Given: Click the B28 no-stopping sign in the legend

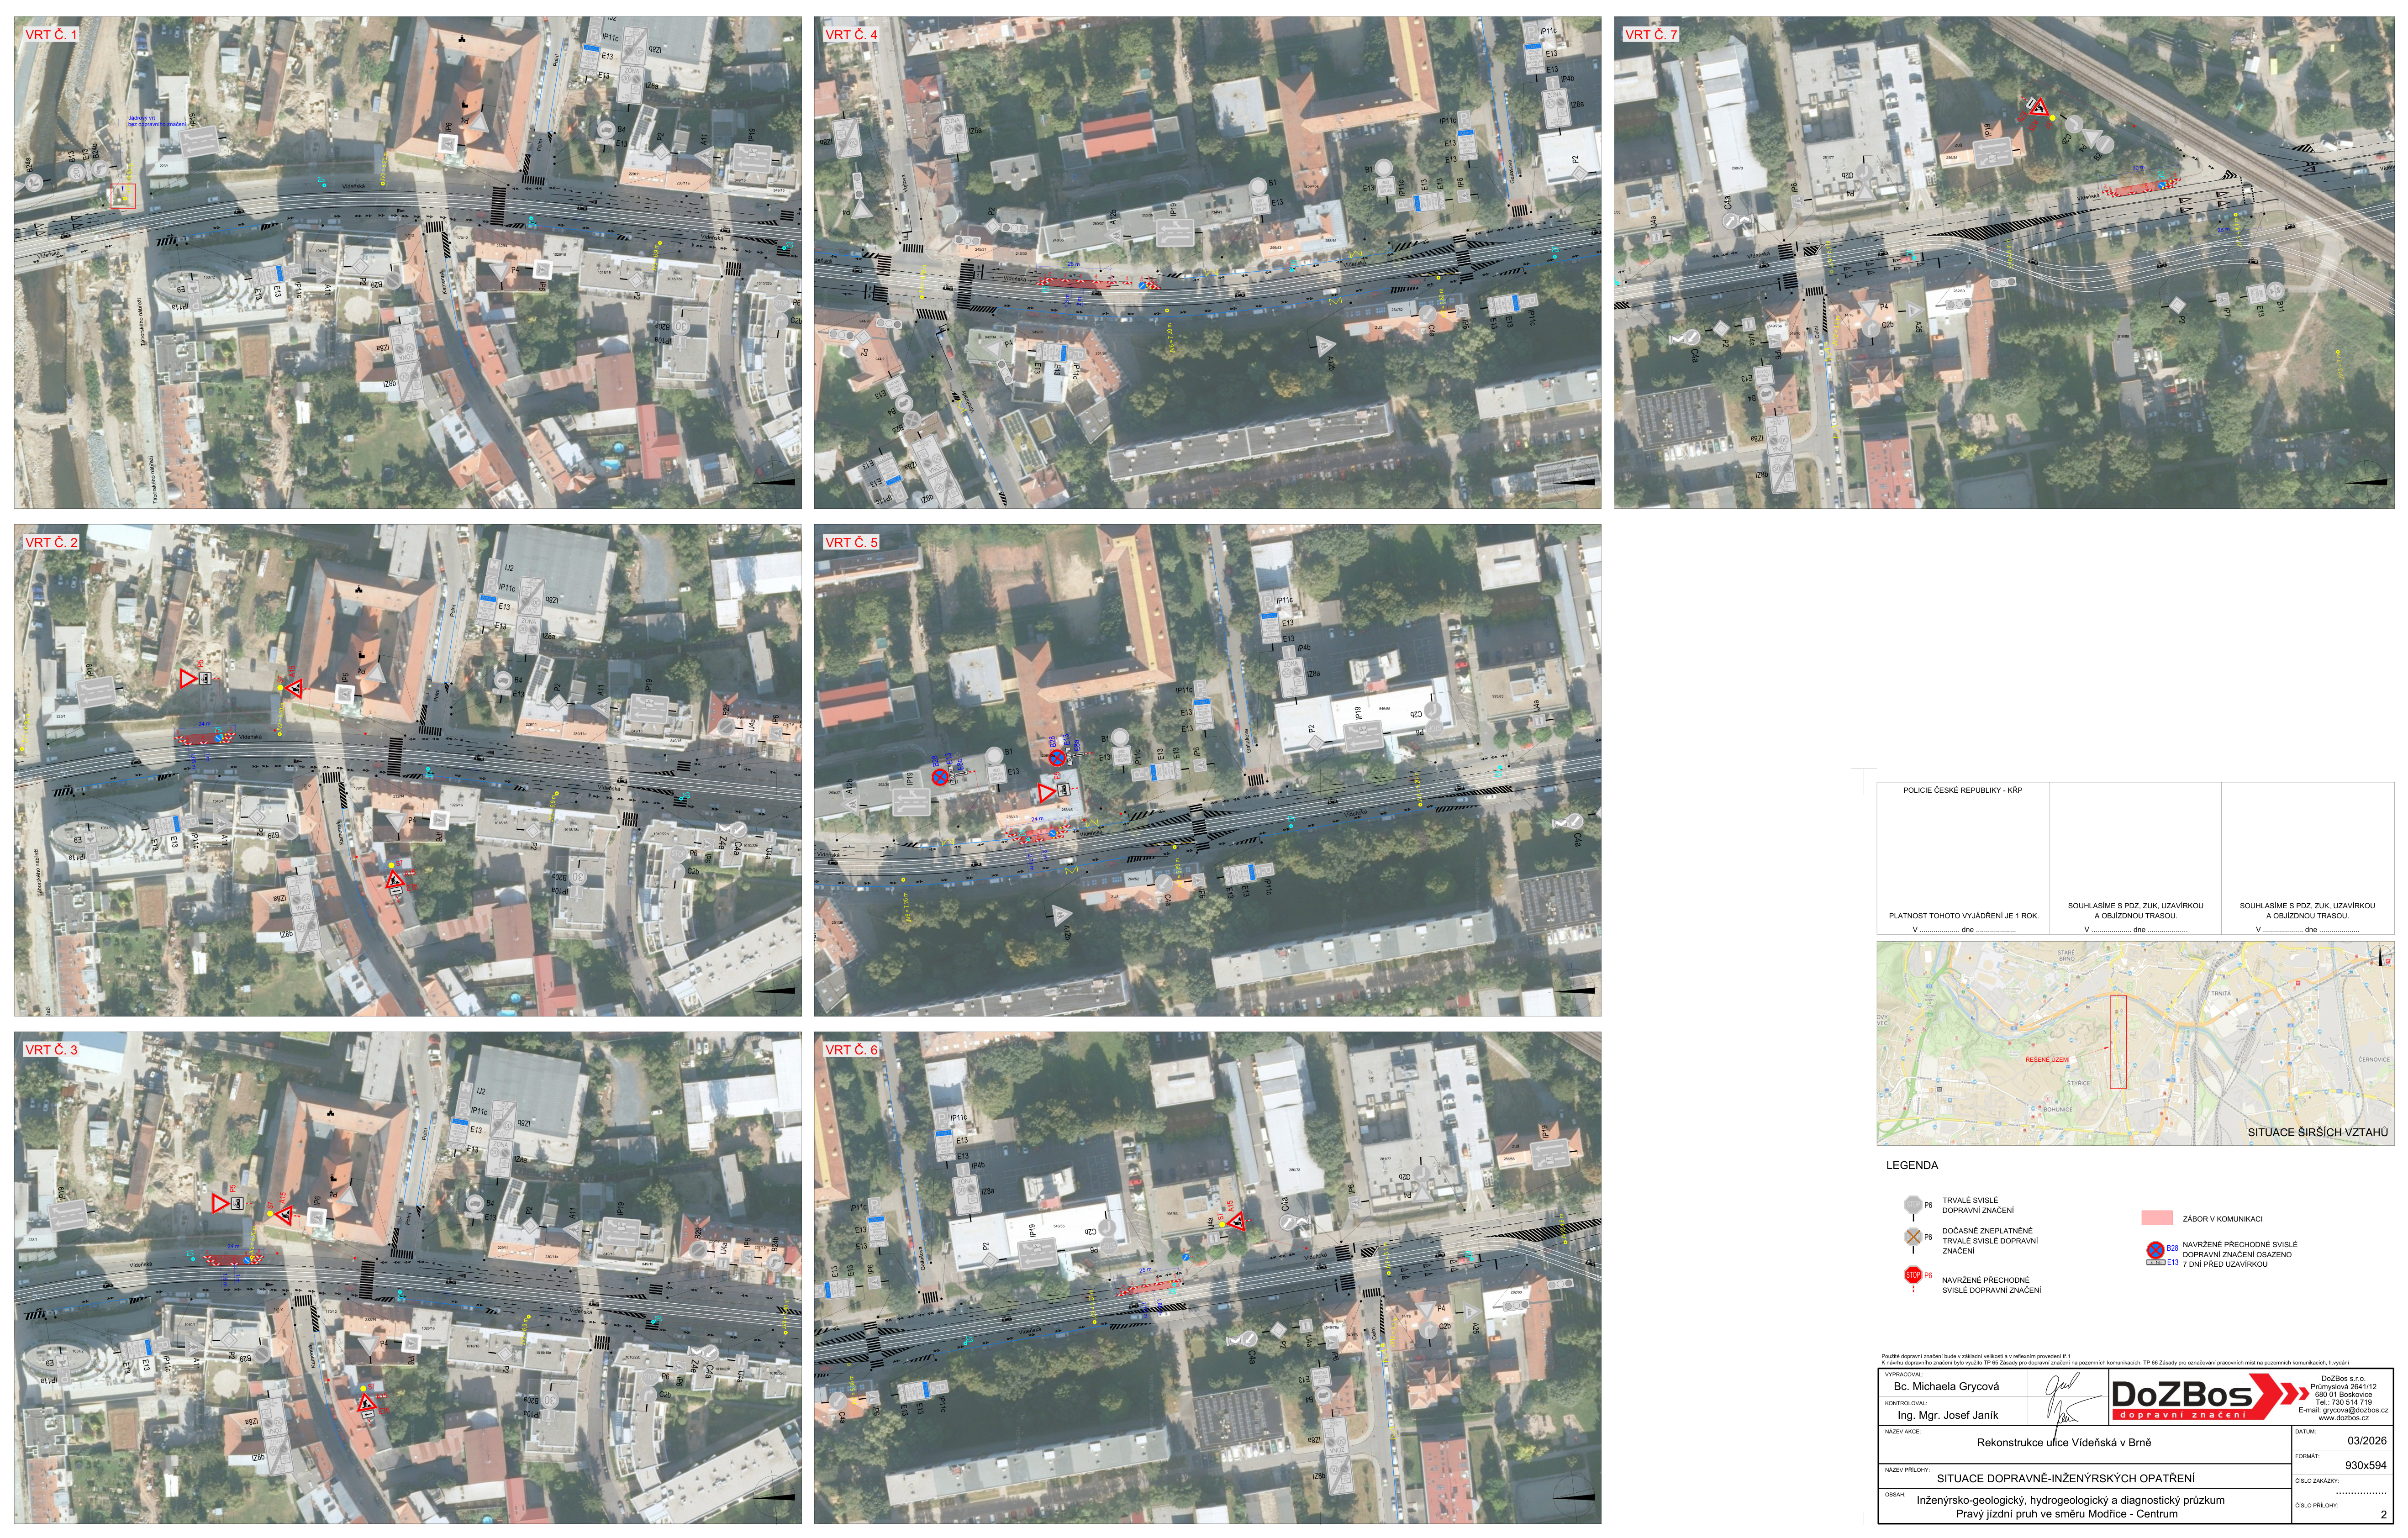Looking at the screenshot, I should click(2156, 1250).
